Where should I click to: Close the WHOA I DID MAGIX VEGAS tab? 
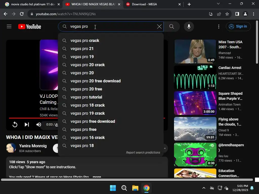(119, 4)
